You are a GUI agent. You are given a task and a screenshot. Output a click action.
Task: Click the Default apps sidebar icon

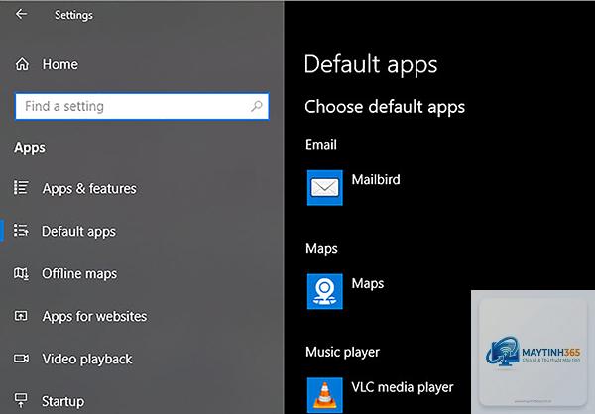(21, 230)
